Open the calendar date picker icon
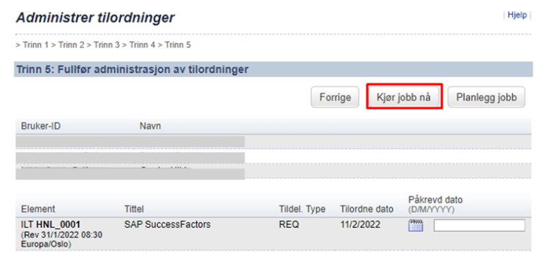This screenshot has width=547, height=262. [x=416, y=225]
